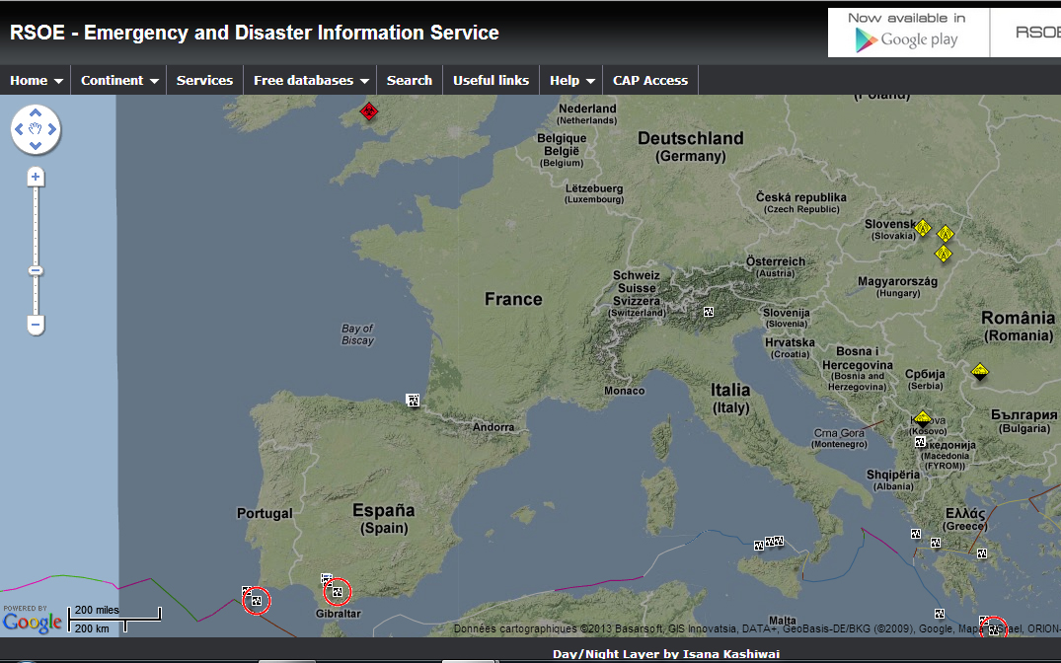Screen dimensions: 1061x663
Task: Click the Monaco map label
Action: pos(624,391)
